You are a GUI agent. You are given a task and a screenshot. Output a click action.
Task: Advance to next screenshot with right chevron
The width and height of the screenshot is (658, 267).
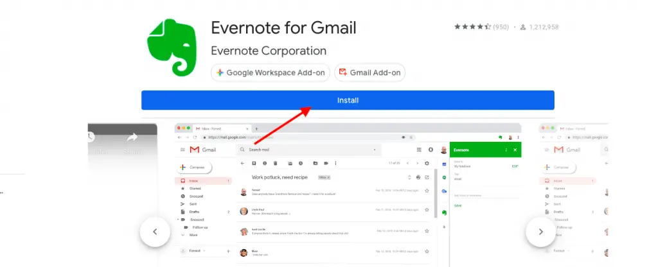click(x=540, y=232)
